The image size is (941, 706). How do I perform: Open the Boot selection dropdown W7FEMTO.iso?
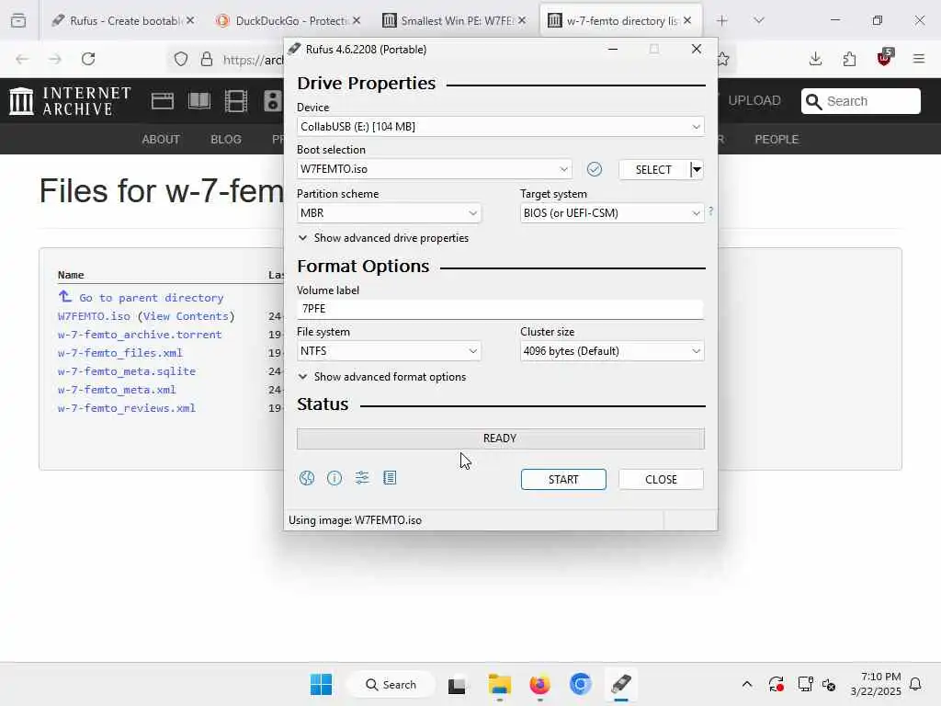coord(434,169)
